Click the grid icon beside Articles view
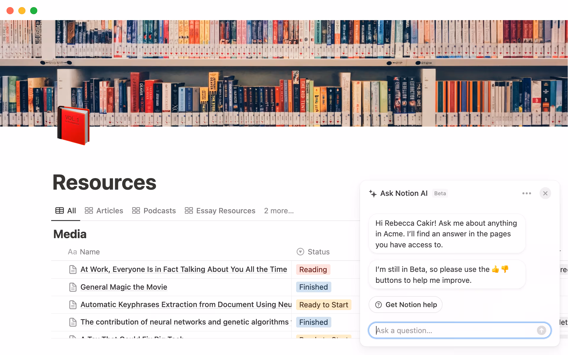Viewport: 568px width, 355px height. click(x=88, y=210)
